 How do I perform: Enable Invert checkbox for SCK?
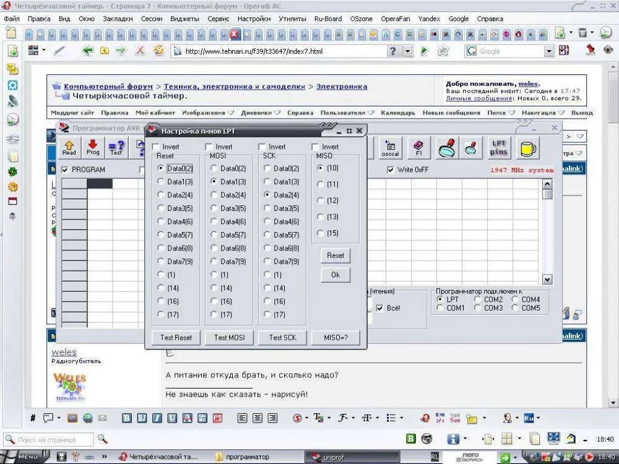pos(262,147)
